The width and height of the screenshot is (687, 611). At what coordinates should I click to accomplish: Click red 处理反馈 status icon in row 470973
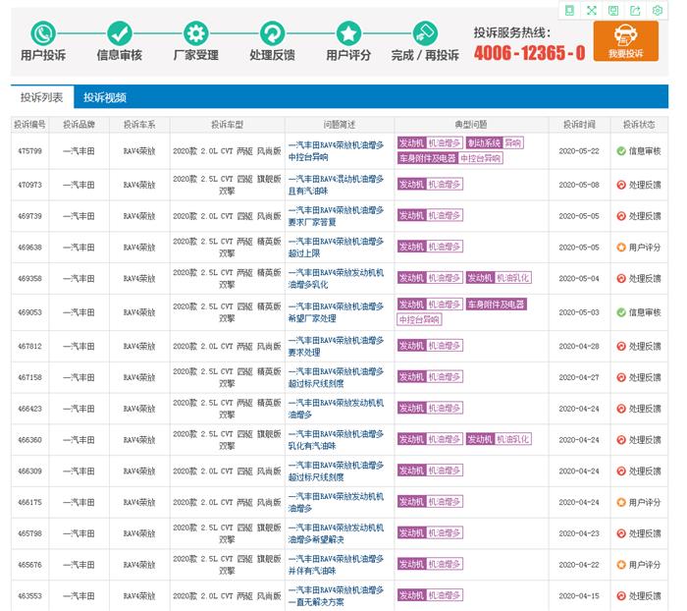tap(621, 185)
